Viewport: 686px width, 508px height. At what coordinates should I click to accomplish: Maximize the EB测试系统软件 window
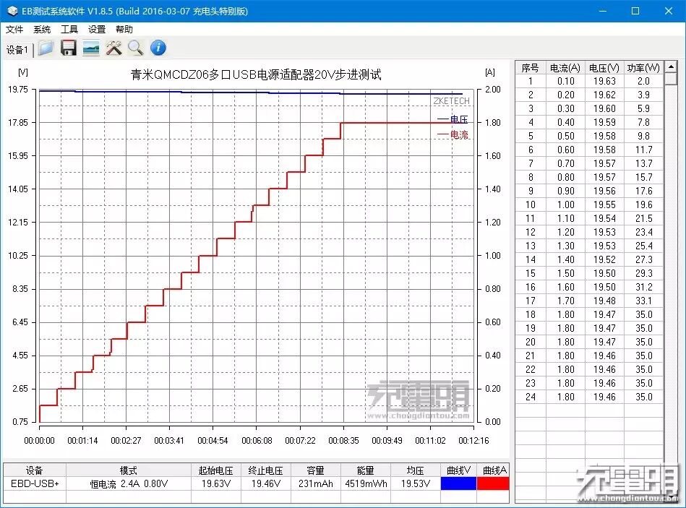(x=635, y=11)
